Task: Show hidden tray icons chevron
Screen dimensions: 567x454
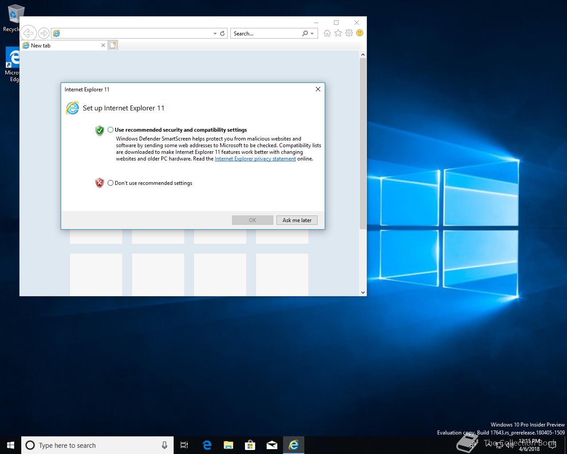Action: pyautogui.click(x=489, y=445)
